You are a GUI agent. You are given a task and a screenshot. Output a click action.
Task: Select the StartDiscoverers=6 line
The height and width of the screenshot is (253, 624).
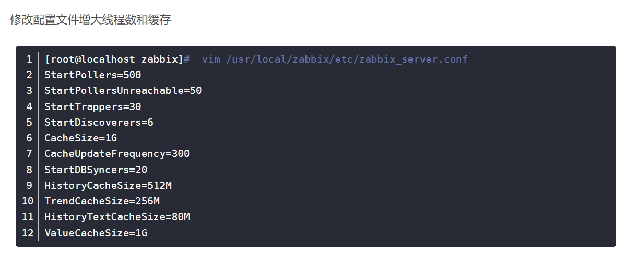pyautogui.click(x=99, y=122)
